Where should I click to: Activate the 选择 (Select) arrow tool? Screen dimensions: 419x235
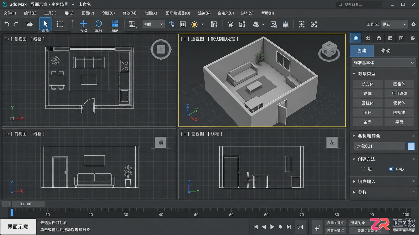pyautogui.click(x=45, y=24)
